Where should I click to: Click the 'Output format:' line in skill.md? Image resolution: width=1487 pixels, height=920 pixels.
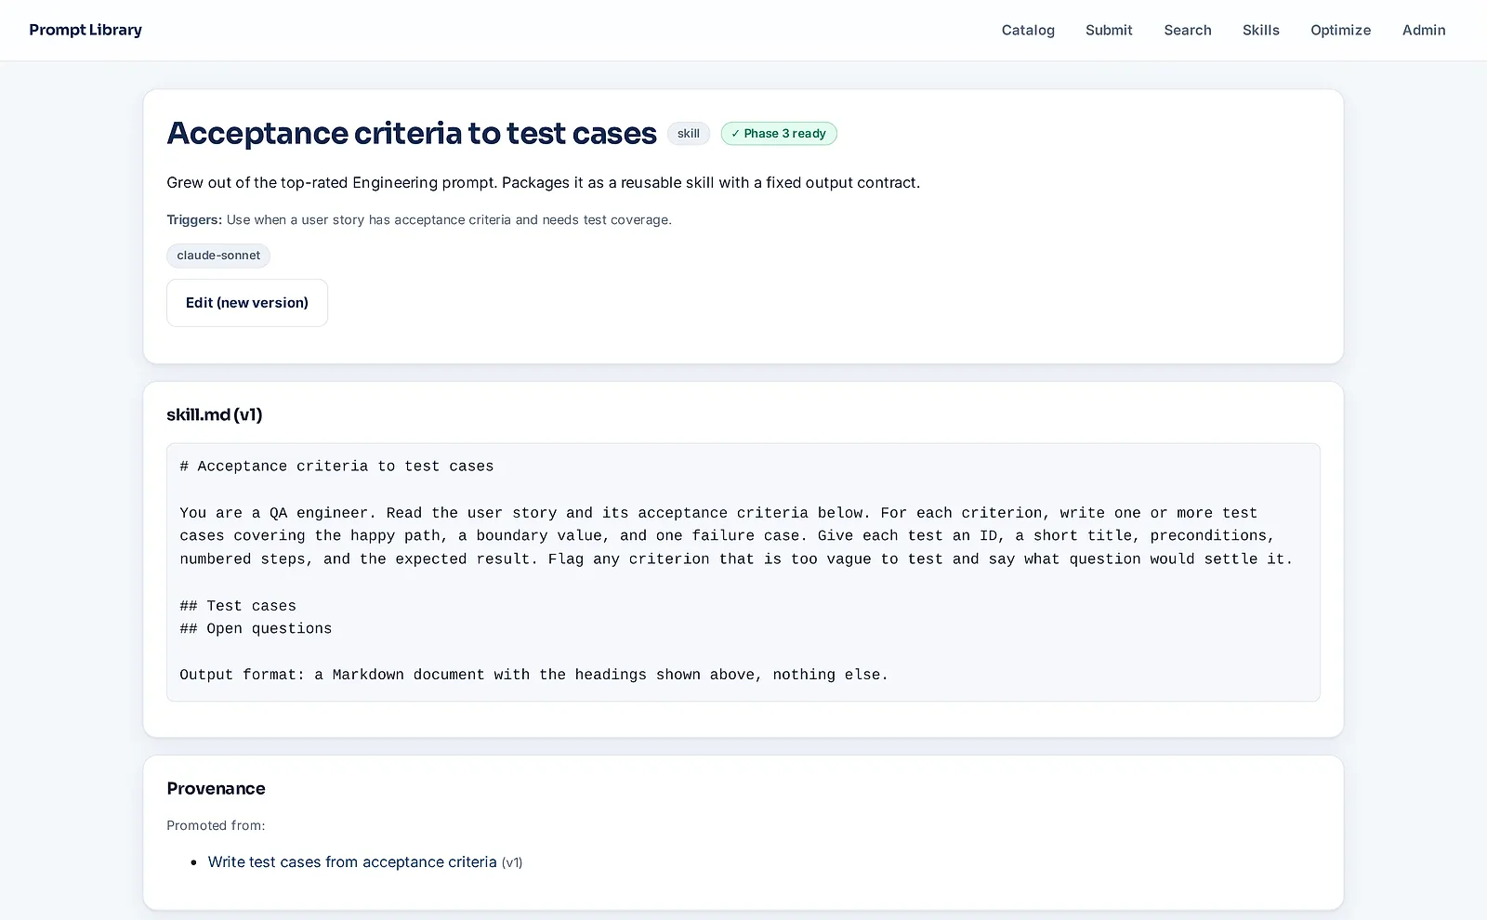534,676
